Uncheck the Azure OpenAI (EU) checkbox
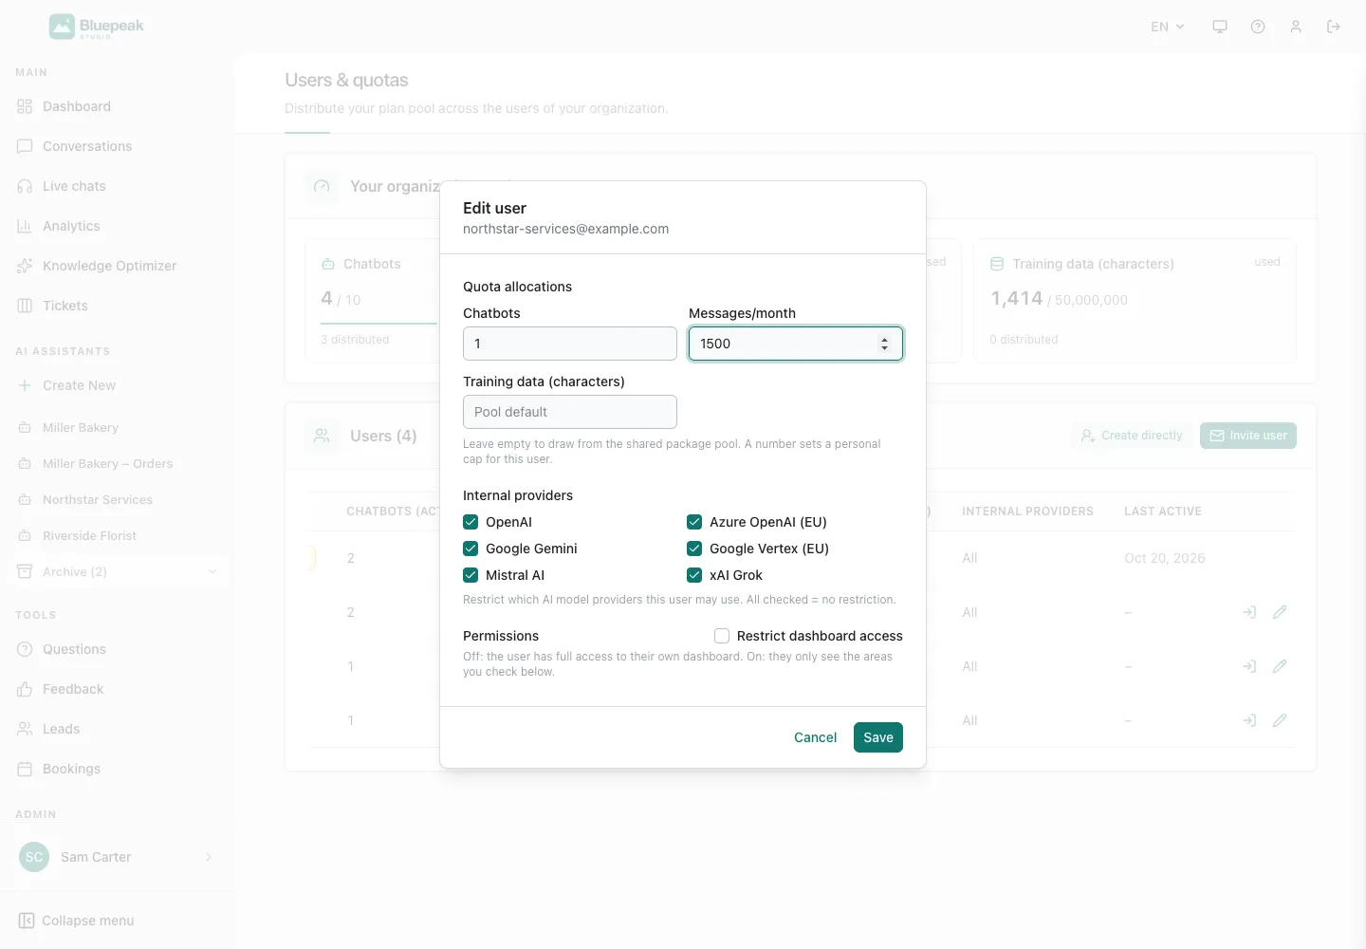 694,522
